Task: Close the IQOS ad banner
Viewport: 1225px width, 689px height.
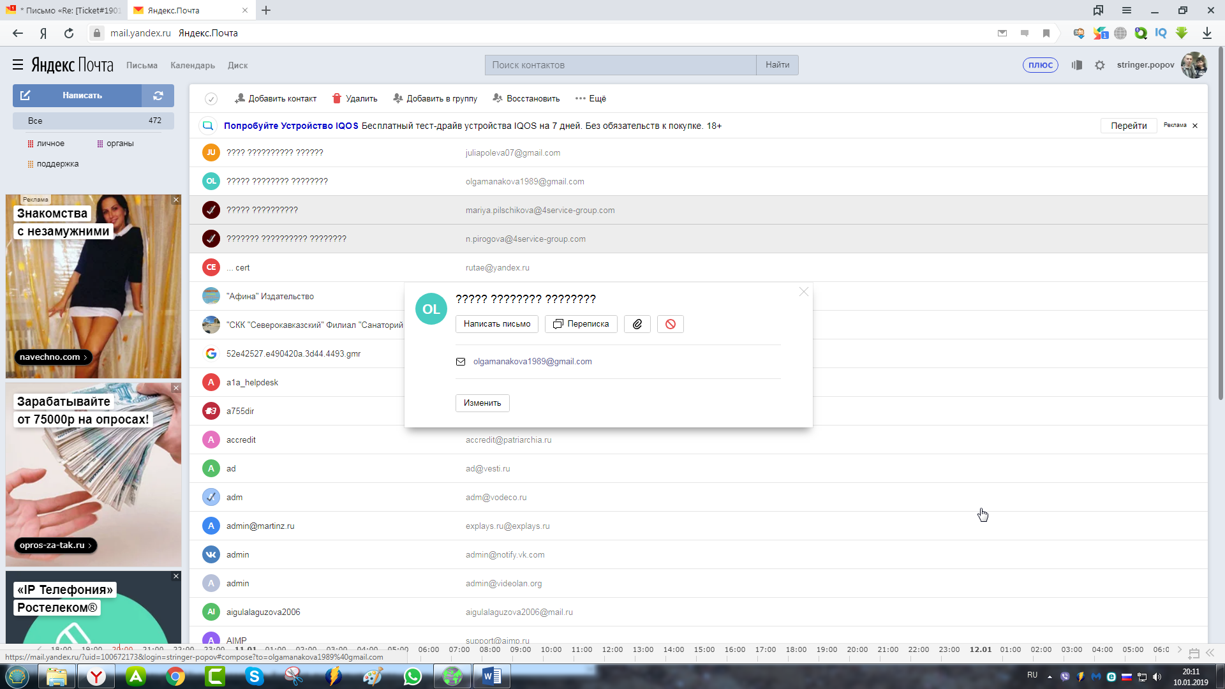Action: click(1195, 126)
